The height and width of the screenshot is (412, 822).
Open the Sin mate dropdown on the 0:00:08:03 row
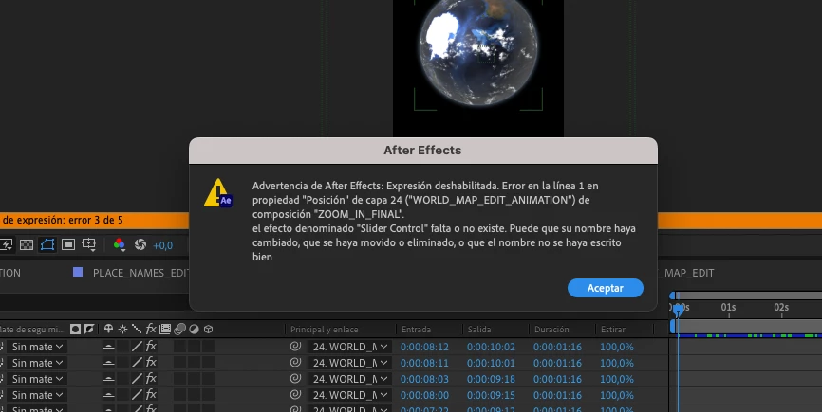point(38,379)
